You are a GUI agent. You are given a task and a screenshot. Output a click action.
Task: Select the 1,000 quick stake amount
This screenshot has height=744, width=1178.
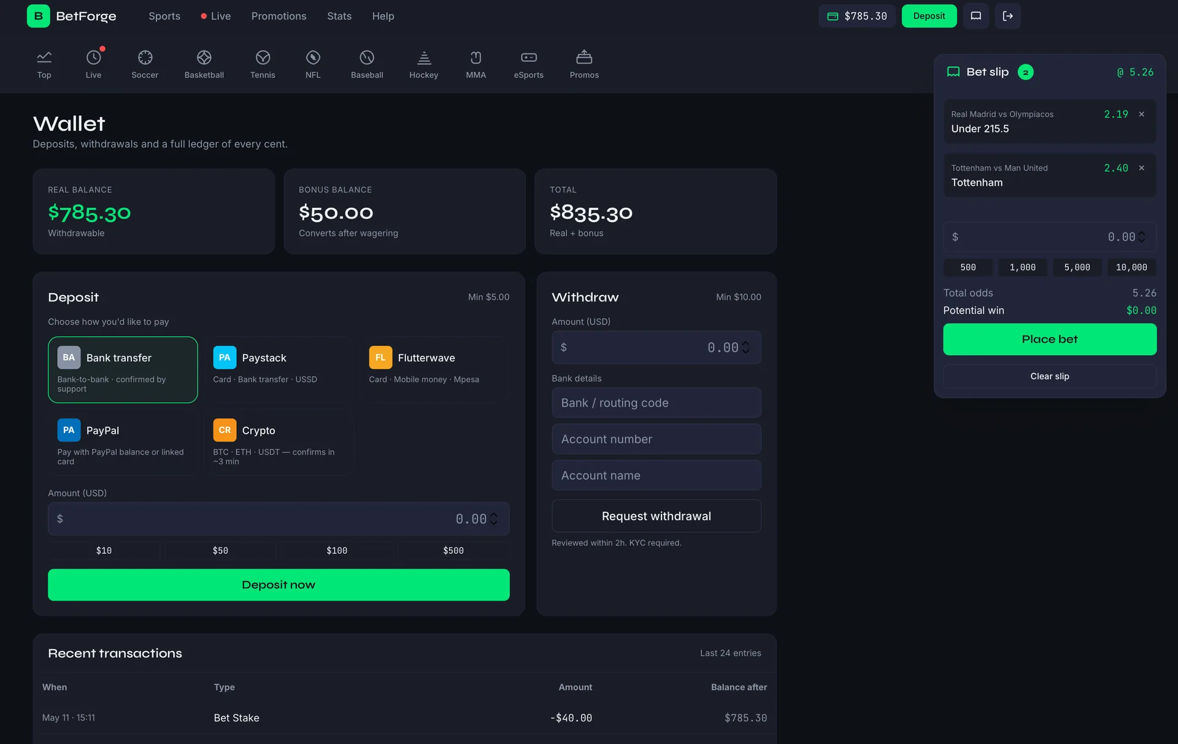point(1022,267)
